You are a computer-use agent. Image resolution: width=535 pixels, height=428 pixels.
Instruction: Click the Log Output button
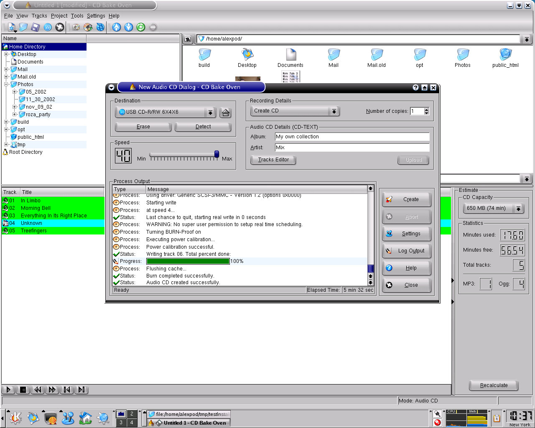point(406,251)
